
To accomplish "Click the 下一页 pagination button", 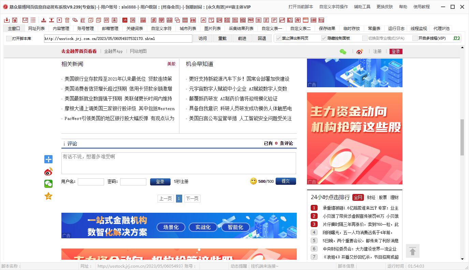I will (192, 198).
